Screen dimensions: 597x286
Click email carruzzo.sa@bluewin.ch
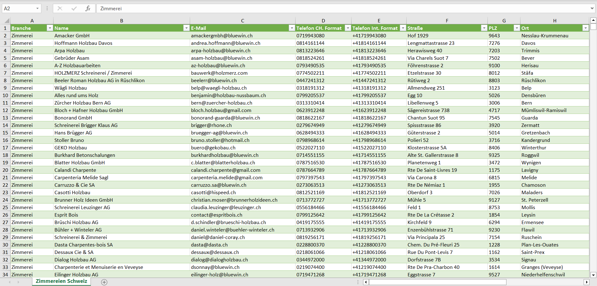(243, 185)
